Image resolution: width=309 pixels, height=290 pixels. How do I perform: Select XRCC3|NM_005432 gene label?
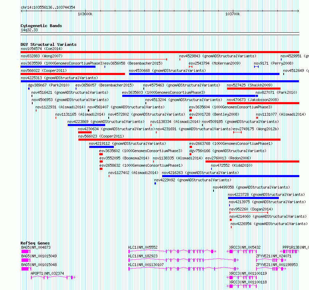point(245,247)
